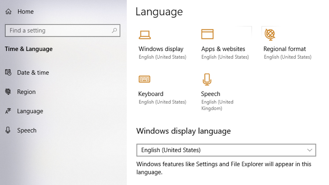Select the Regional format globe icon

270,34
